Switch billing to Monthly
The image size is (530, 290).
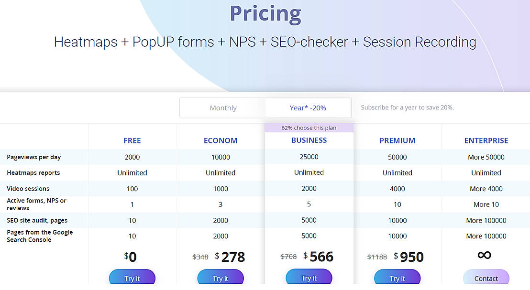(223, 107)
